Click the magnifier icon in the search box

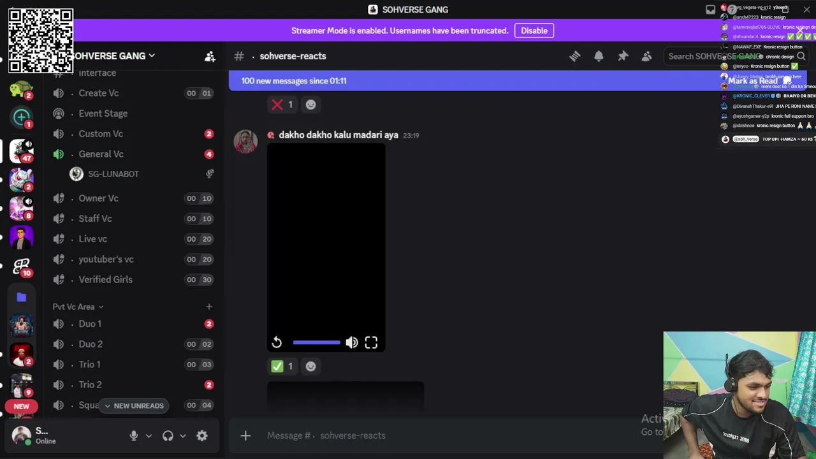pos(801,56)
